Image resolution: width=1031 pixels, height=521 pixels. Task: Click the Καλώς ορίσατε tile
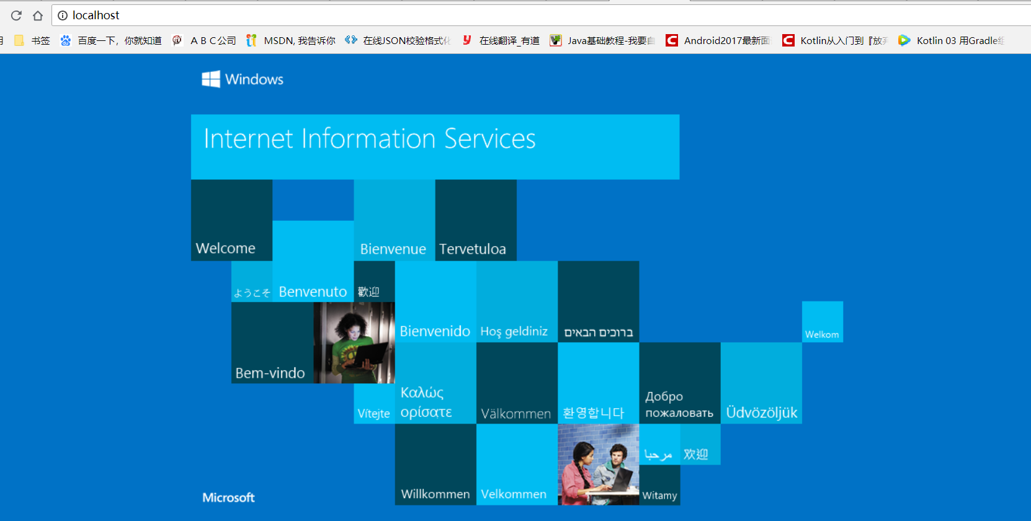pyautogui.click(x=435, y=383)
